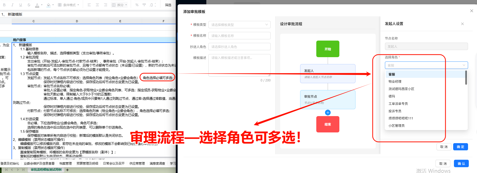Click the 节点名称 发起人 field
The height and width of the screenshot is (173, 477).
(x=426, y=46)
